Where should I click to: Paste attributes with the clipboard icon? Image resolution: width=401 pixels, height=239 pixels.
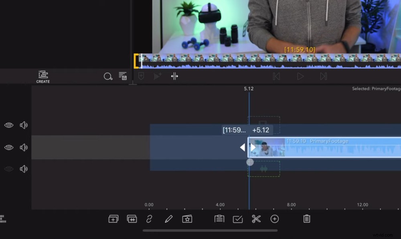(x=219, y=219)
